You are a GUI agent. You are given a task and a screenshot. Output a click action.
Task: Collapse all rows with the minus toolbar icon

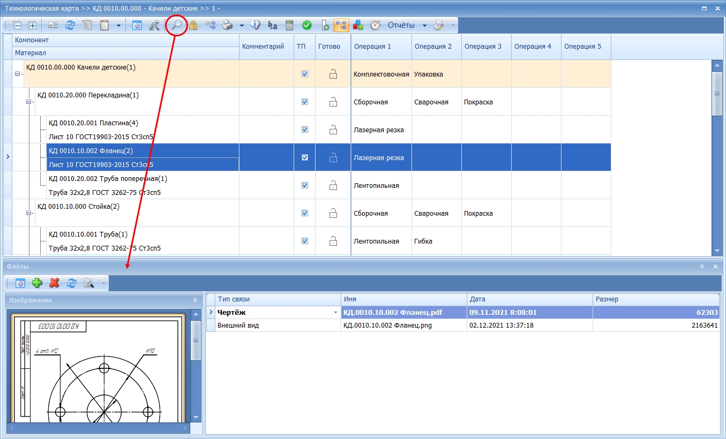point(18,25)
